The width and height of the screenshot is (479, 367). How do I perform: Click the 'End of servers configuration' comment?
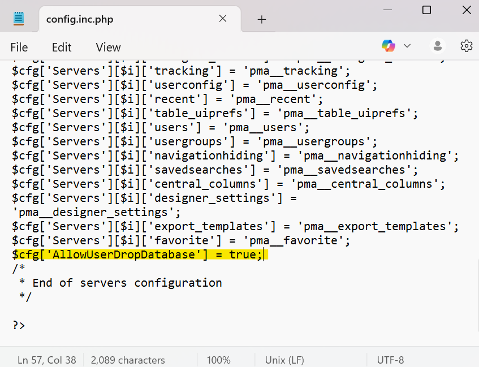pyautogui.click(x=127, y=283)
